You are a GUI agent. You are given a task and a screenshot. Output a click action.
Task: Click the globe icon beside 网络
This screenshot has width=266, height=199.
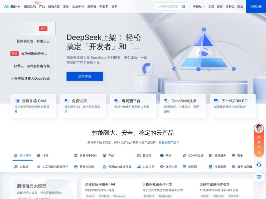point(162,156)
